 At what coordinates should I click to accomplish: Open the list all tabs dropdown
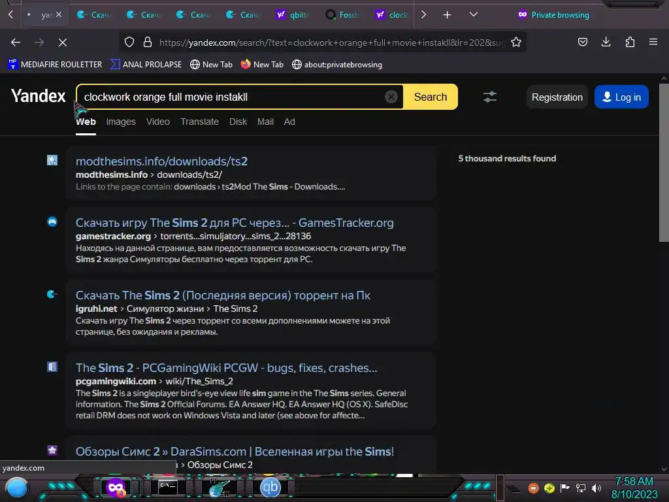pyautogui.click(x=473, y=14)
